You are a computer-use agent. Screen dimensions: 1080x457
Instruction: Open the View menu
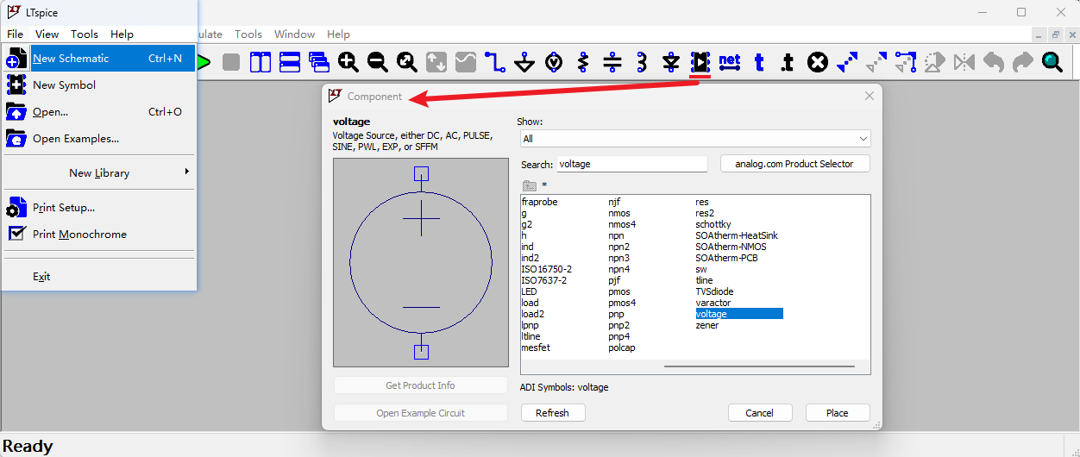[x=47, y=34]
